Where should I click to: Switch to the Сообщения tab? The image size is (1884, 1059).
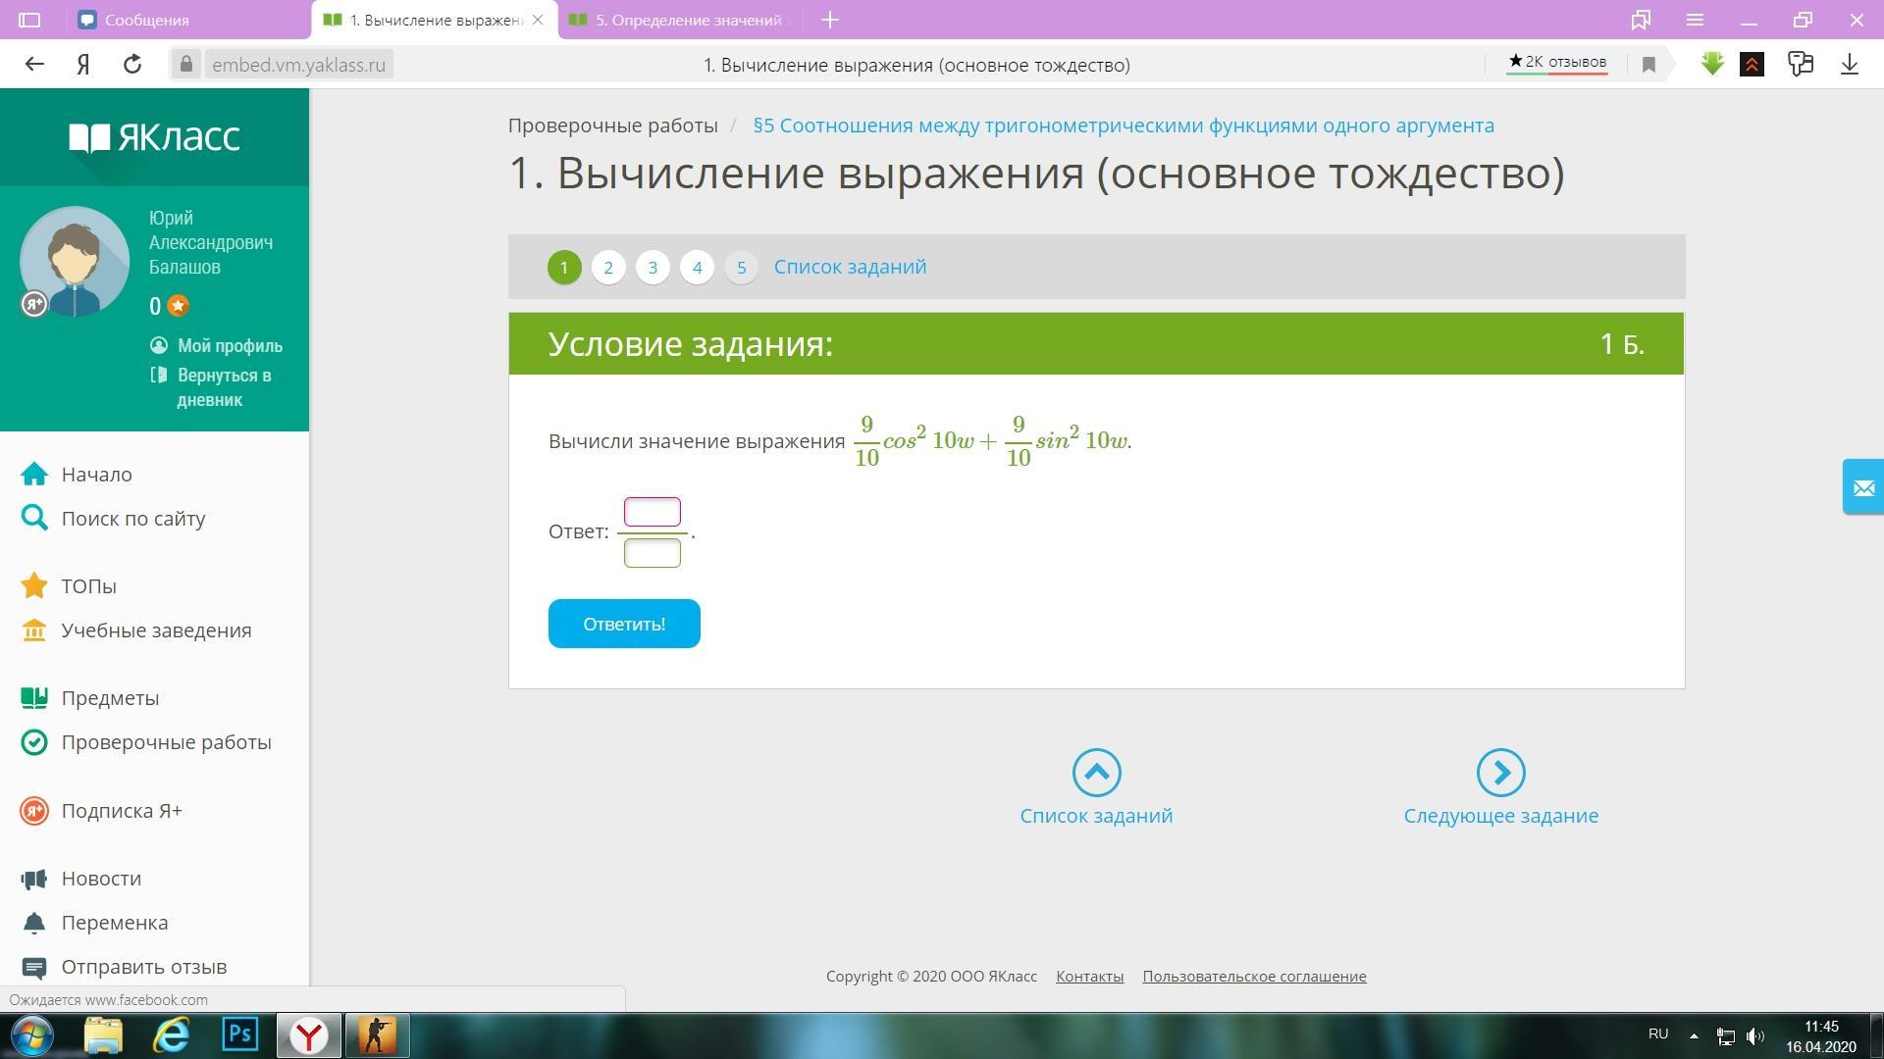tap(147, 20)
